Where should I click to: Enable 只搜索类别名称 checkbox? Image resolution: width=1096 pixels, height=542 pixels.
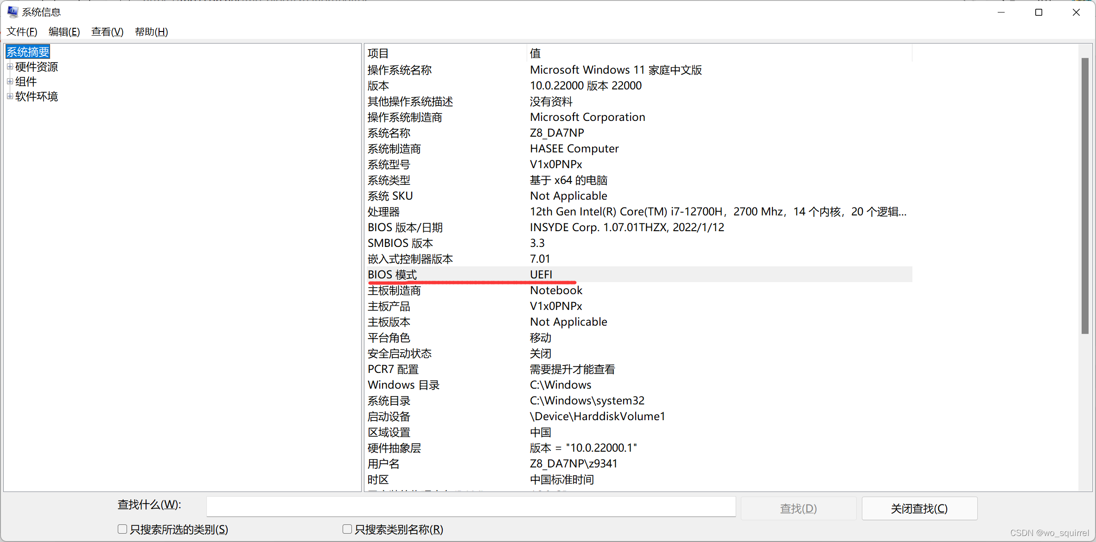point(347,529)
